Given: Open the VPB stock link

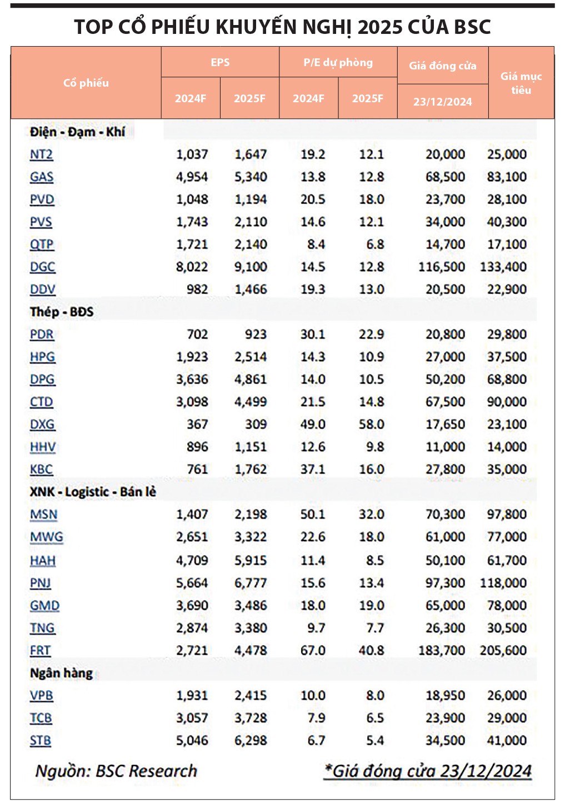Looking at the screenshot, I should [41, 696].
